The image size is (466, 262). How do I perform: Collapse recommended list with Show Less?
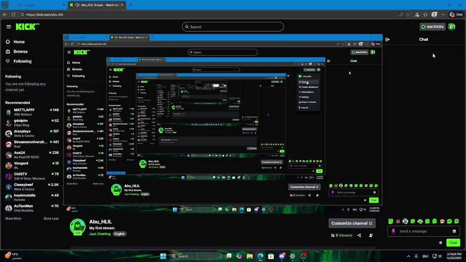[x=51, y=219]
